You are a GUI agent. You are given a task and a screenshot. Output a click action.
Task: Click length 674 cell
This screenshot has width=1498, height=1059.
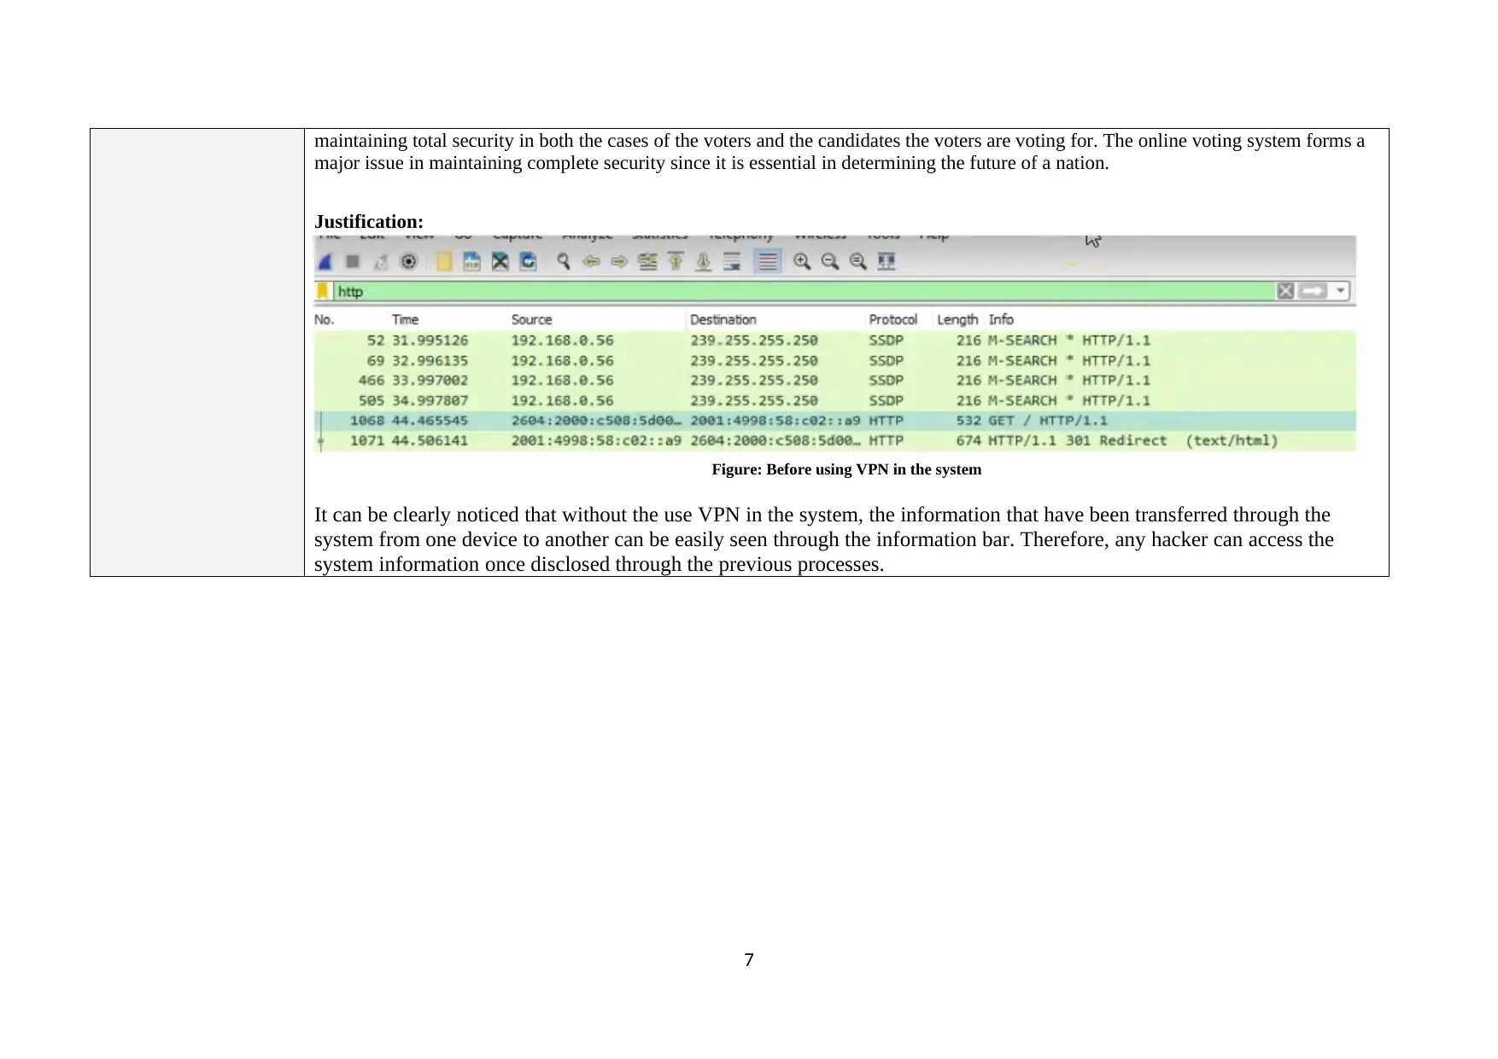(x=968, y=441)
